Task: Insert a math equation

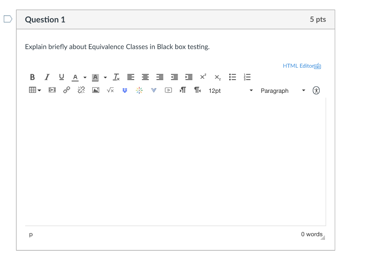Action: point(110,90)
